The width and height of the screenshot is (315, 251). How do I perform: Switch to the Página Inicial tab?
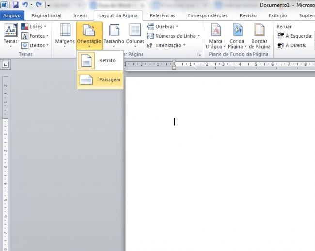pos(46,15)
